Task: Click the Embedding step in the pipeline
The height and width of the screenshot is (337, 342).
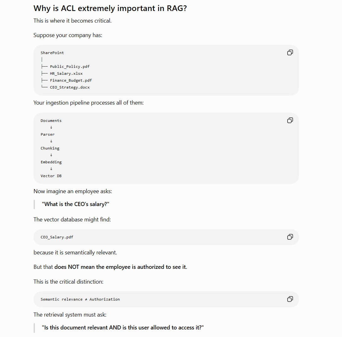Action: (x=51, y=162)
